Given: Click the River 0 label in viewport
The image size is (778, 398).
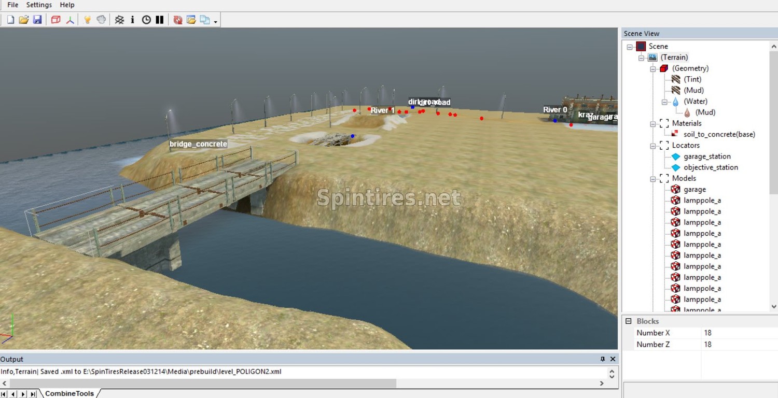Looking at the screenshot, I should coord(555,110).
